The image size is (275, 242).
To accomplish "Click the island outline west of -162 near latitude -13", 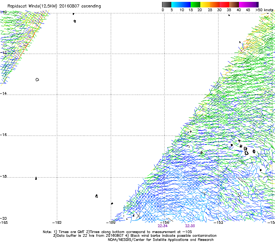I will pyautogui.click(x=37, y=80).
